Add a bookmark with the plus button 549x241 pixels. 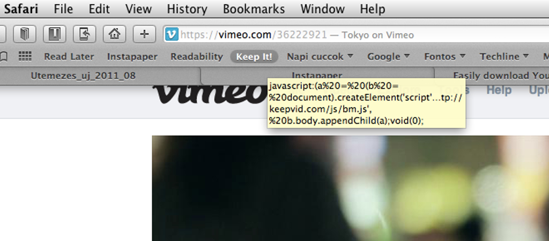(144, 34)
